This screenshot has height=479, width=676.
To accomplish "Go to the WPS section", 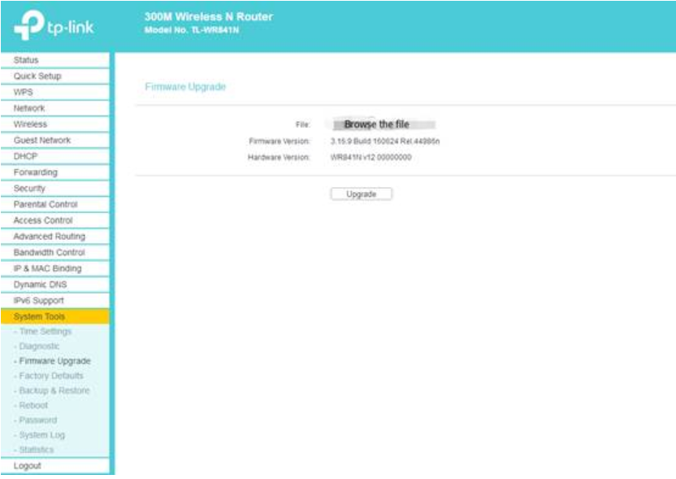I will click(54, 92).
